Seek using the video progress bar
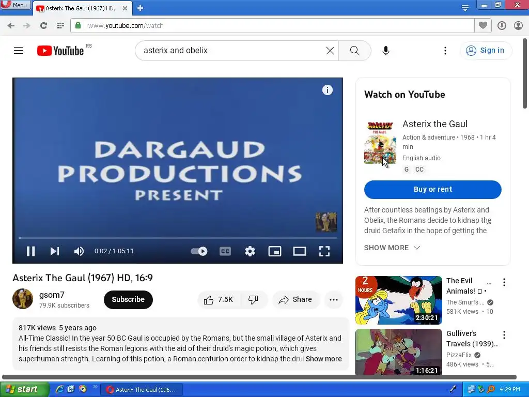Viewport: 529px width, 397px height. point(178,238)
